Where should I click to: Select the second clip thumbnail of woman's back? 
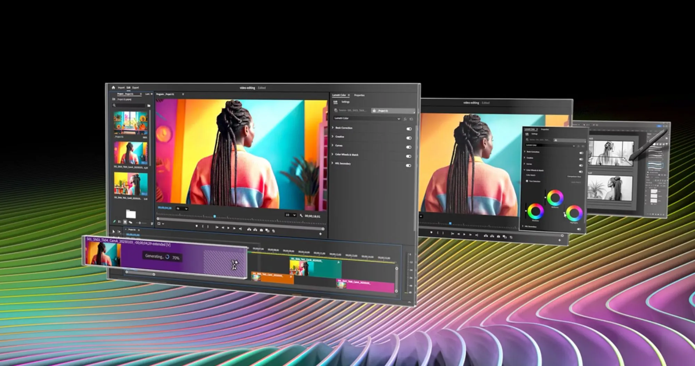pos(131,153)
